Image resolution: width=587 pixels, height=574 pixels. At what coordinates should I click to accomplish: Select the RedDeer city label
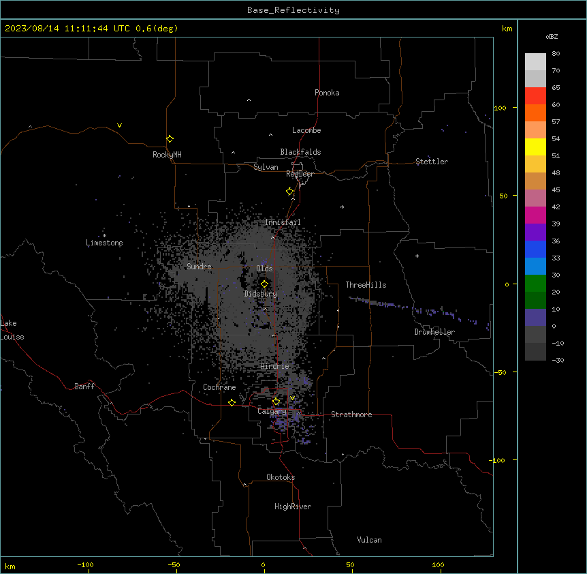coord(300,174)
